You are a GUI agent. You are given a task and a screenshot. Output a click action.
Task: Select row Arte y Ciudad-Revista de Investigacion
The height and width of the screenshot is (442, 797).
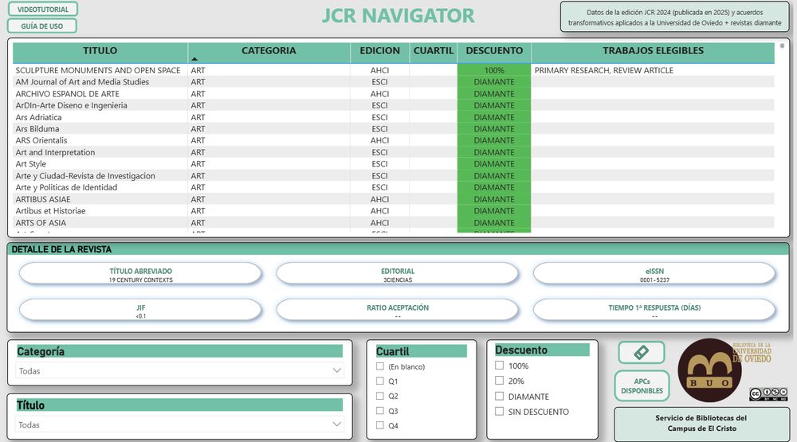pyautogui.click(x=394, y=175)
